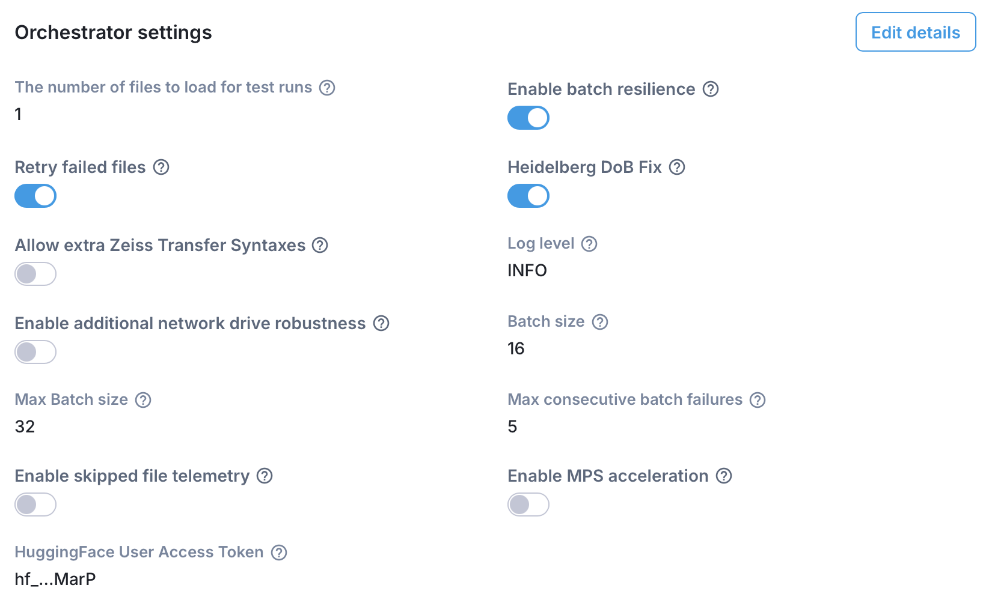View help for additional network drive robustness
The image size is (986, 609).
tap(381, 324)
